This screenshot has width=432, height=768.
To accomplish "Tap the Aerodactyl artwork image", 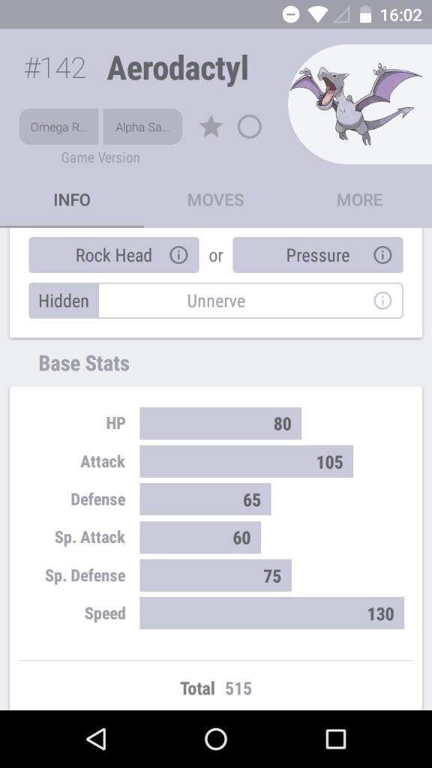I will coord(355,103).
